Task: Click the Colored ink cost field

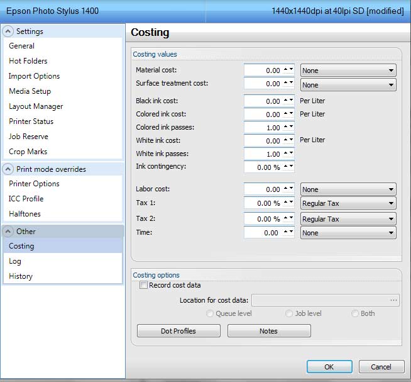Action: pyautogui.click(x=263, y=115)
